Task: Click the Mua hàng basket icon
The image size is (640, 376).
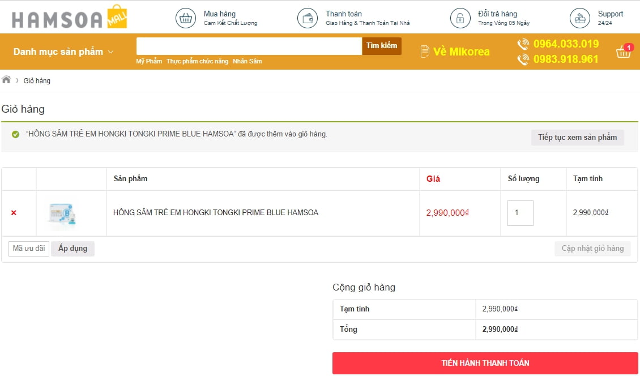Action: point(186,18)
